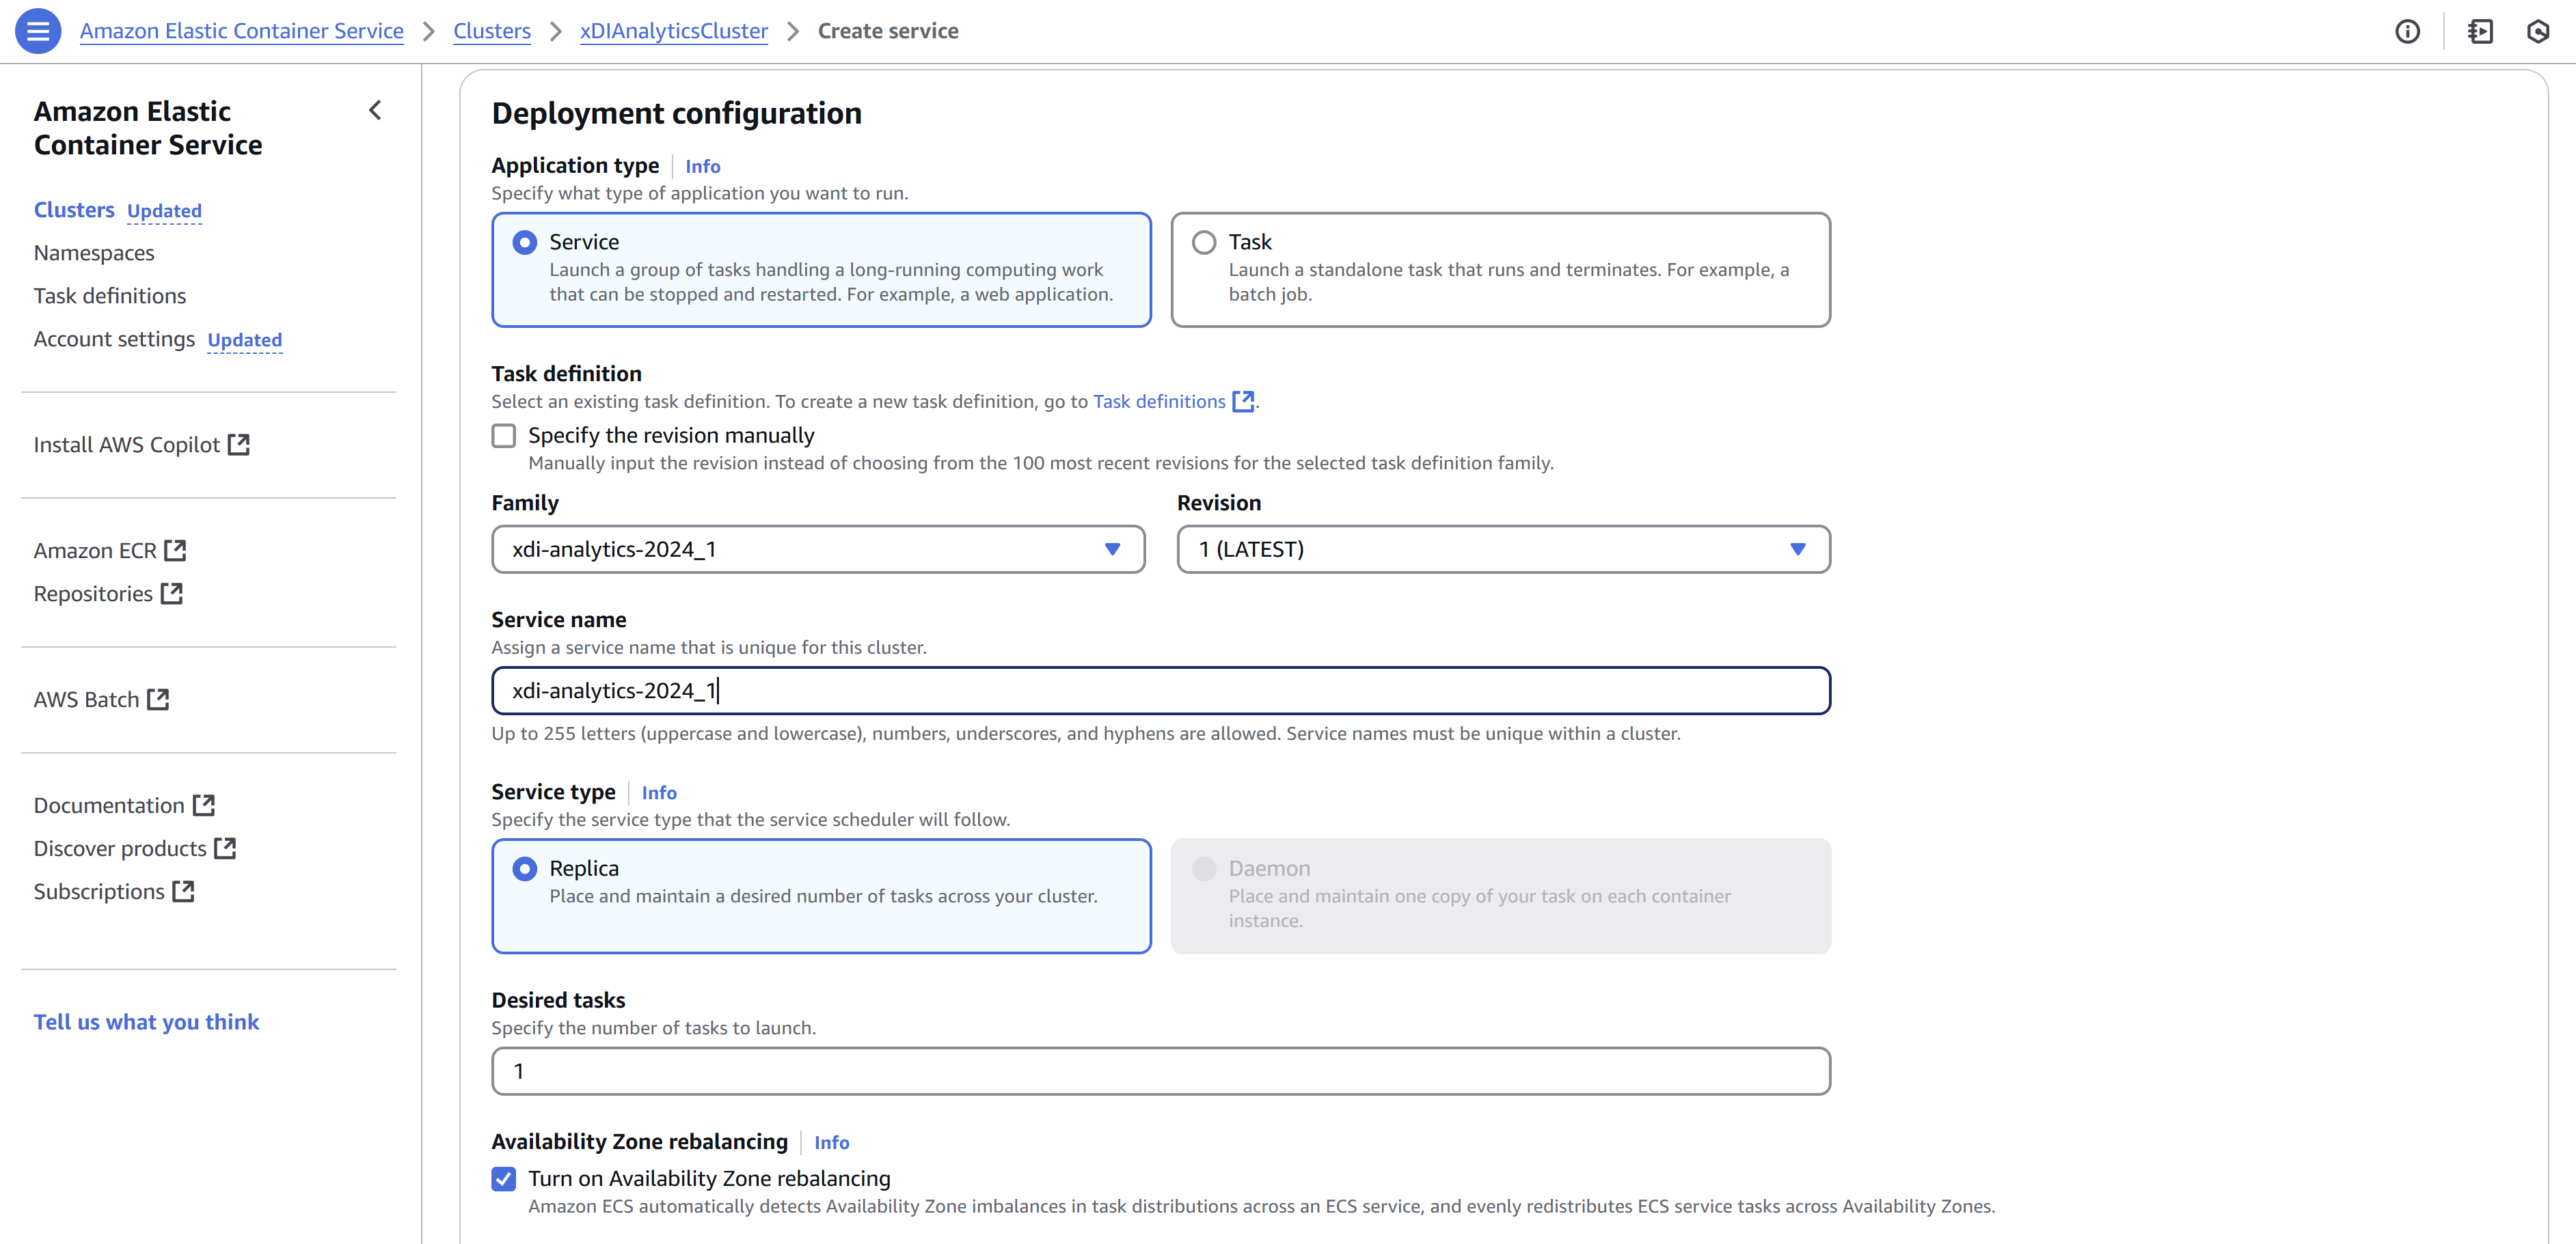Open the CloudShell panel icon in header
2576x1244 pixels.
point(2480,31)
